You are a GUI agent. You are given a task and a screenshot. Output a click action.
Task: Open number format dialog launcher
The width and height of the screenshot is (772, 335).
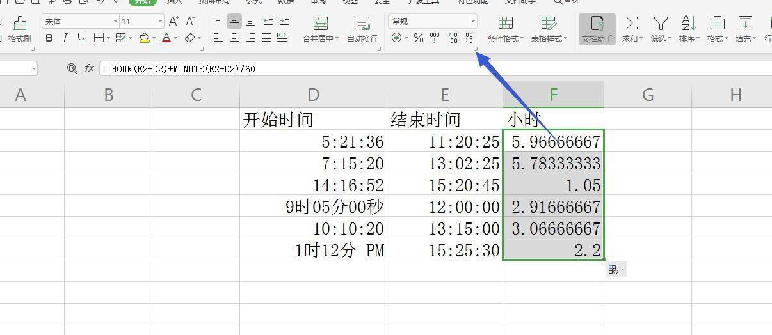click(476, 49)
